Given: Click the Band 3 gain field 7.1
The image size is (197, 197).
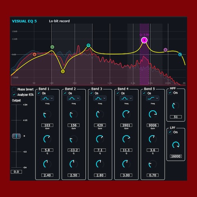Looking at the screenshot, I should 100,150.
